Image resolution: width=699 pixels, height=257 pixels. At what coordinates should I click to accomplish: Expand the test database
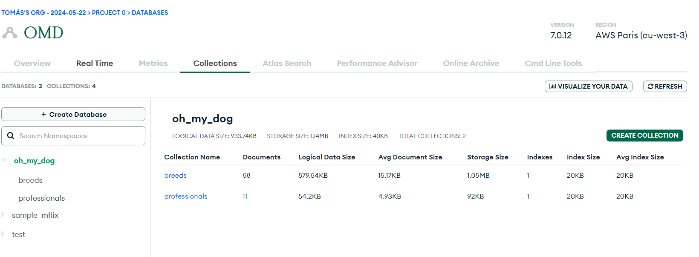(x=3, y=234)
